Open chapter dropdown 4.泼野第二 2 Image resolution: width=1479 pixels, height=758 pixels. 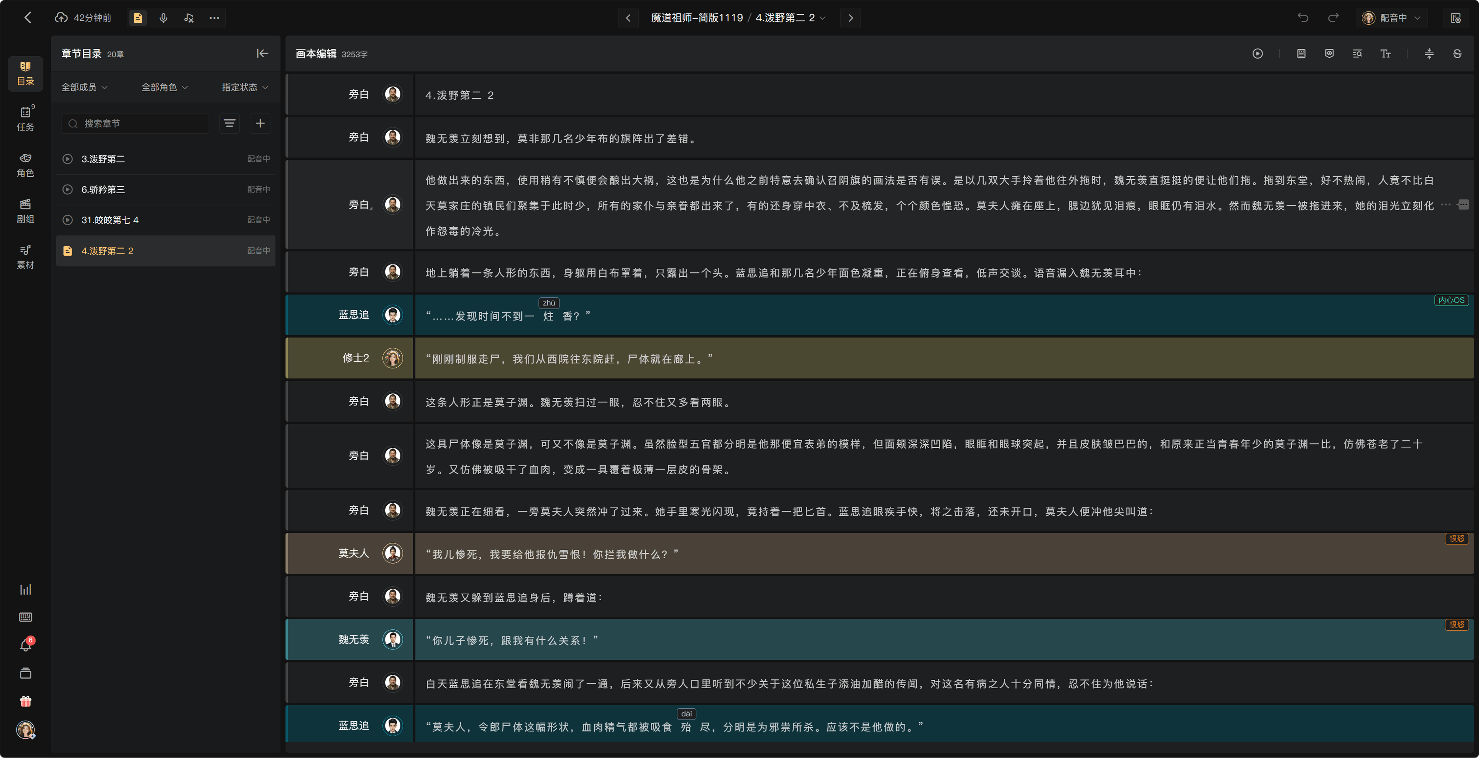click(791, 18)
